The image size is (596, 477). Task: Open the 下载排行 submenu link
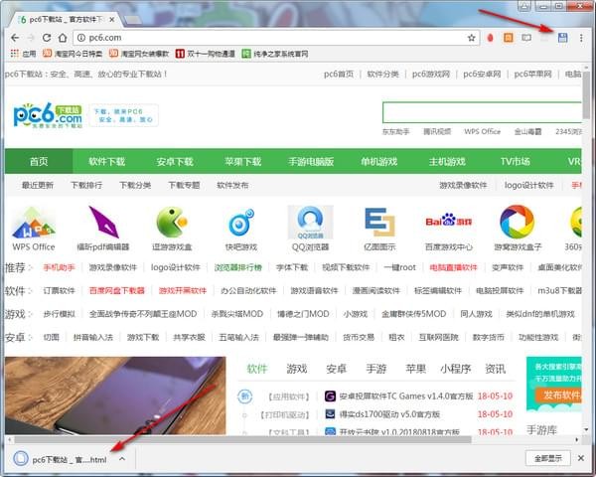(86, 185)
